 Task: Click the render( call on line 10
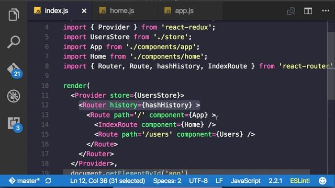[76, 86]
